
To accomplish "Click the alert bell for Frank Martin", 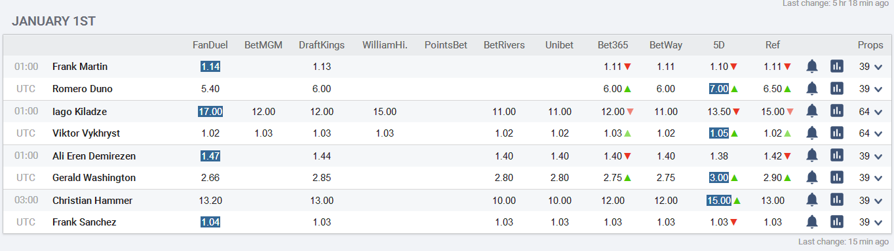I will 812,66.
